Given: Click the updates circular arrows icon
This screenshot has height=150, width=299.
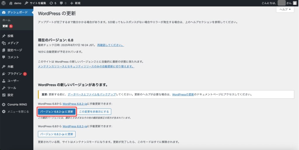Looking at the screenshot, I should [x=51, y=3].
